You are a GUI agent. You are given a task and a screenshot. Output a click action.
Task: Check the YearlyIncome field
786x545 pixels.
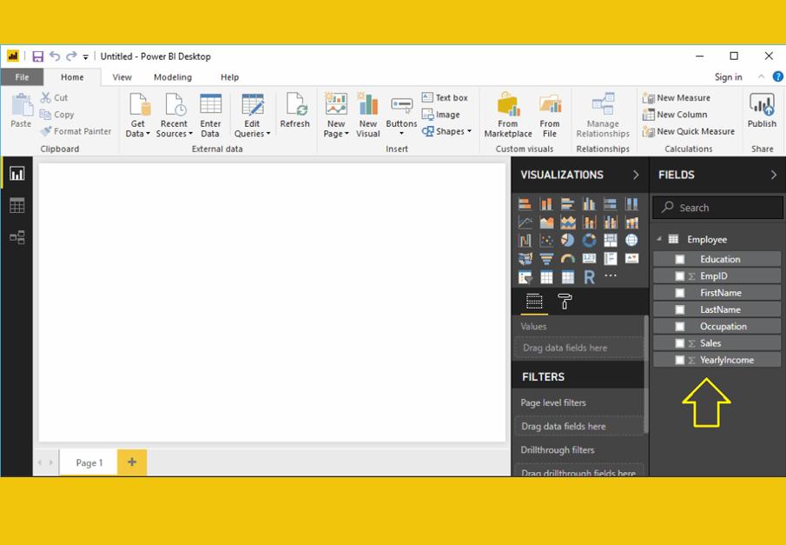pyautogui.click(x=680, y=360)
